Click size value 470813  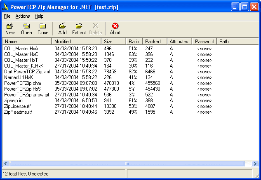111,83
